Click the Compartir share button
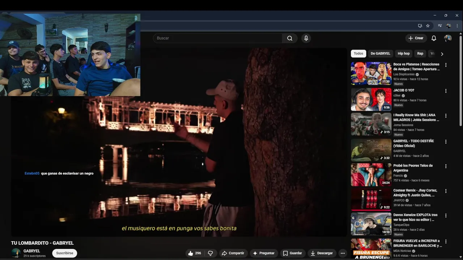 [x=233, y=253]
